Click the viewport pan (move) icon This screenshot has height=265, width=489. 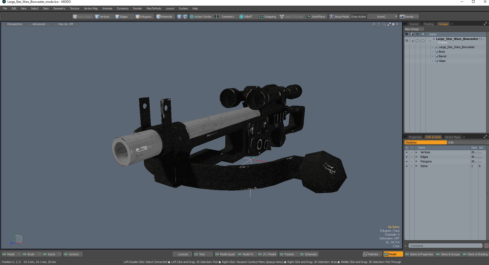tap(374, 24)
